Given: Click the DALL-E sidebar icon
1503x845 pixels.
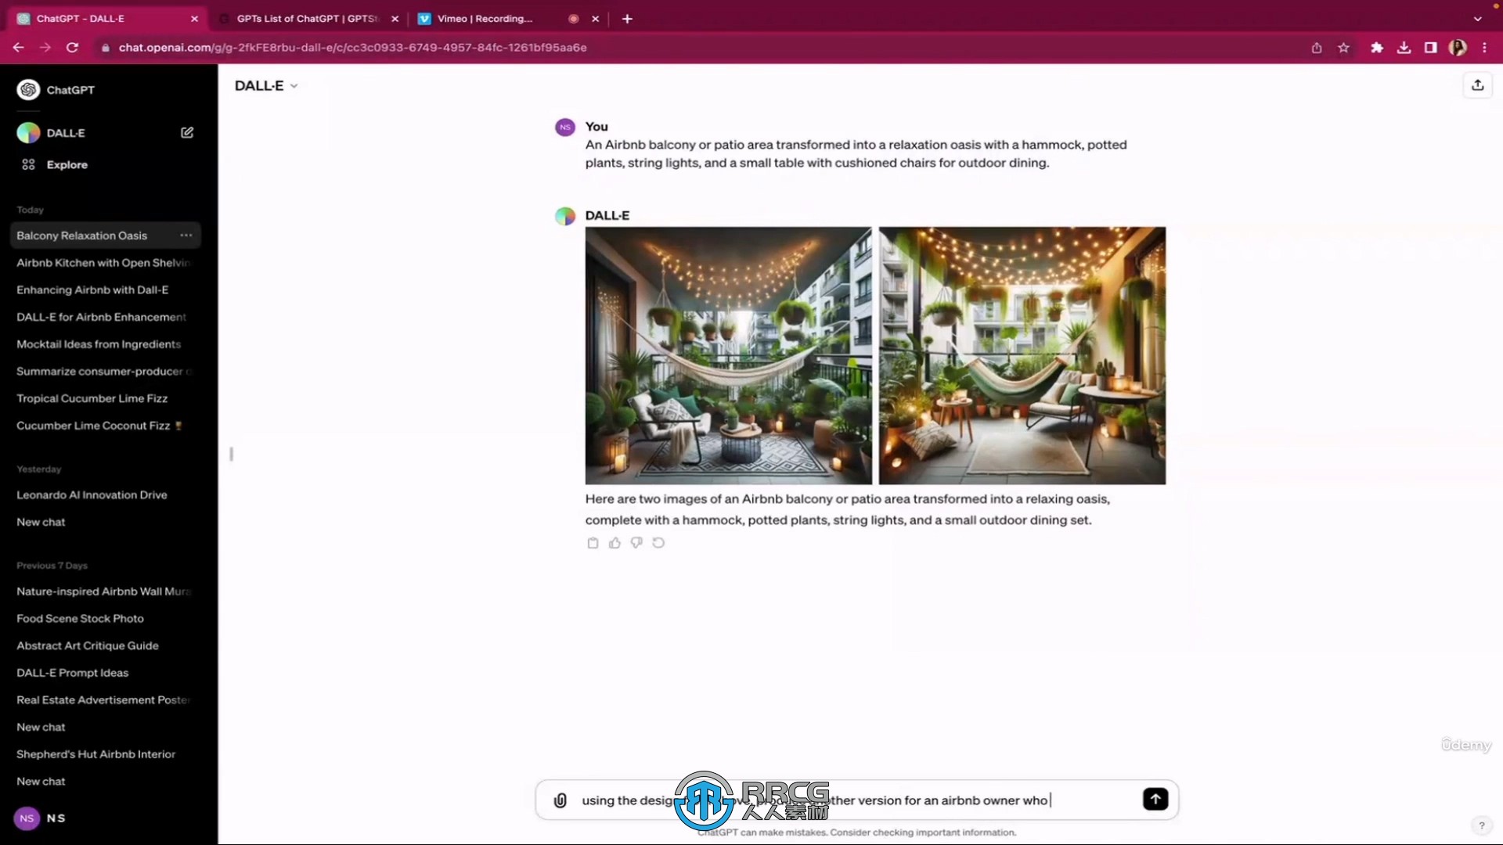Looking at the screenshot, I should 28,132.
